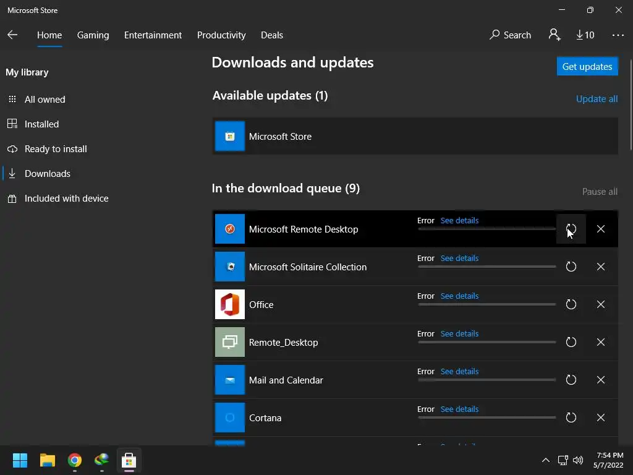Viewport: 633px width, 475px height.
Task: Click the Update all link
Action: pyautogui.click(x=597, y=99)
